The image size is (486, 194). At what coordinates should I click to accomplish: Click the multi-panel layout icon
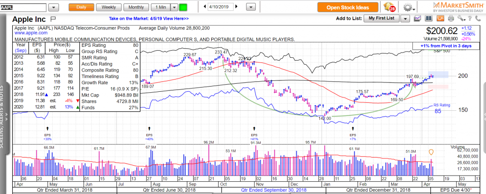428,18
